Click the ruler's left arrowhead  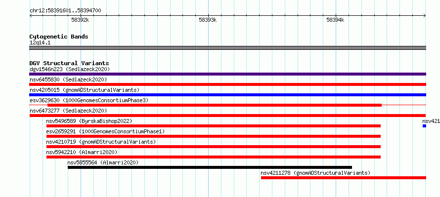tap(31, 16)
